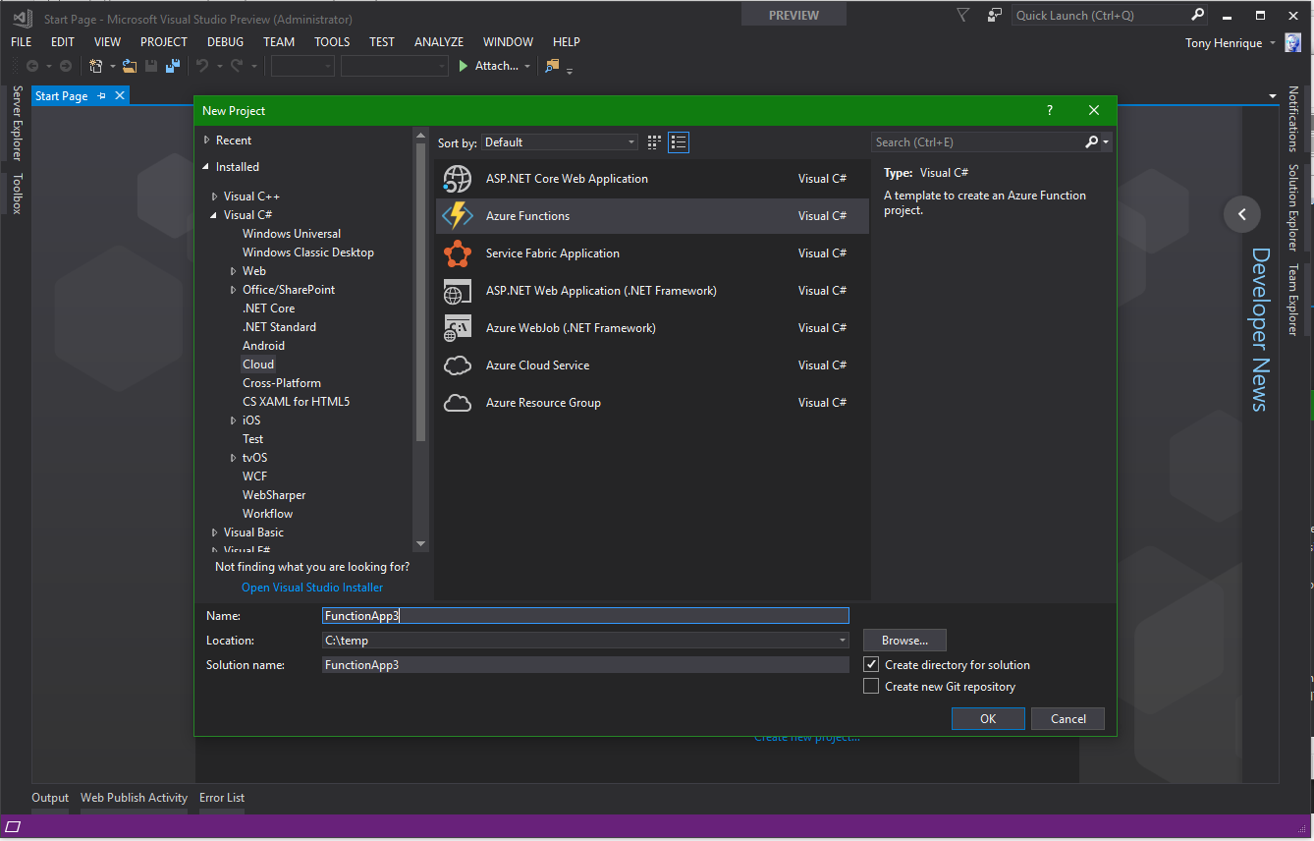Open the TOOLS menu
The image size is (1314, 841).
click(332, 42)
